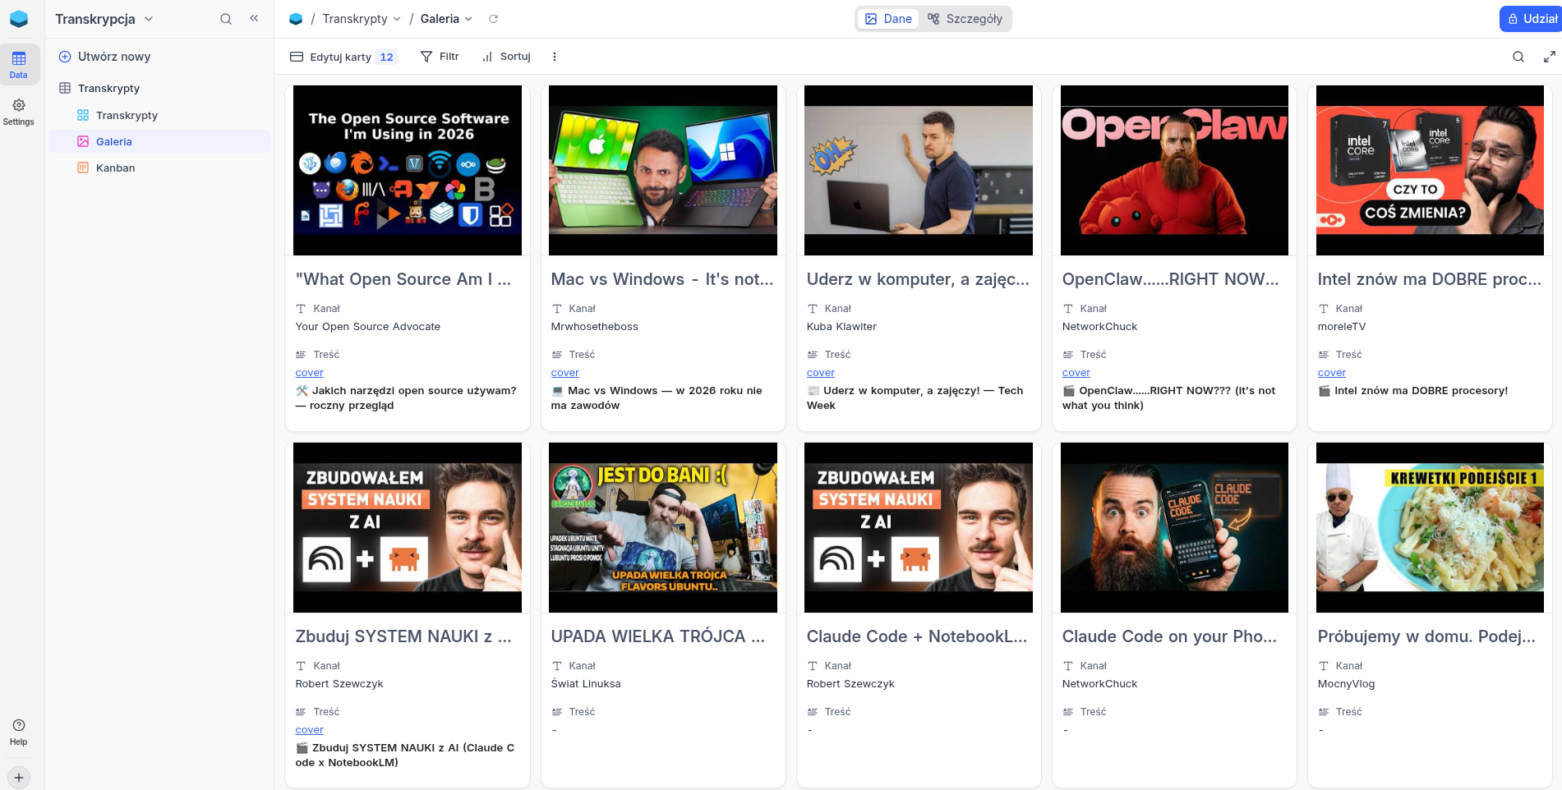Image resolution: width=1562 pixels, height=790 pixels.
Task: Open the Jest do bani Ubuntu thumbnail
Action: tap(663, 527)
